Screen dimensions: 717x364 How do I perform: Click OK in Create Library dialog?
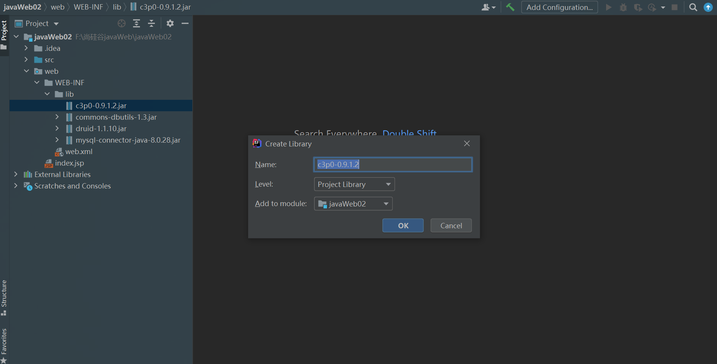[403, 226]
